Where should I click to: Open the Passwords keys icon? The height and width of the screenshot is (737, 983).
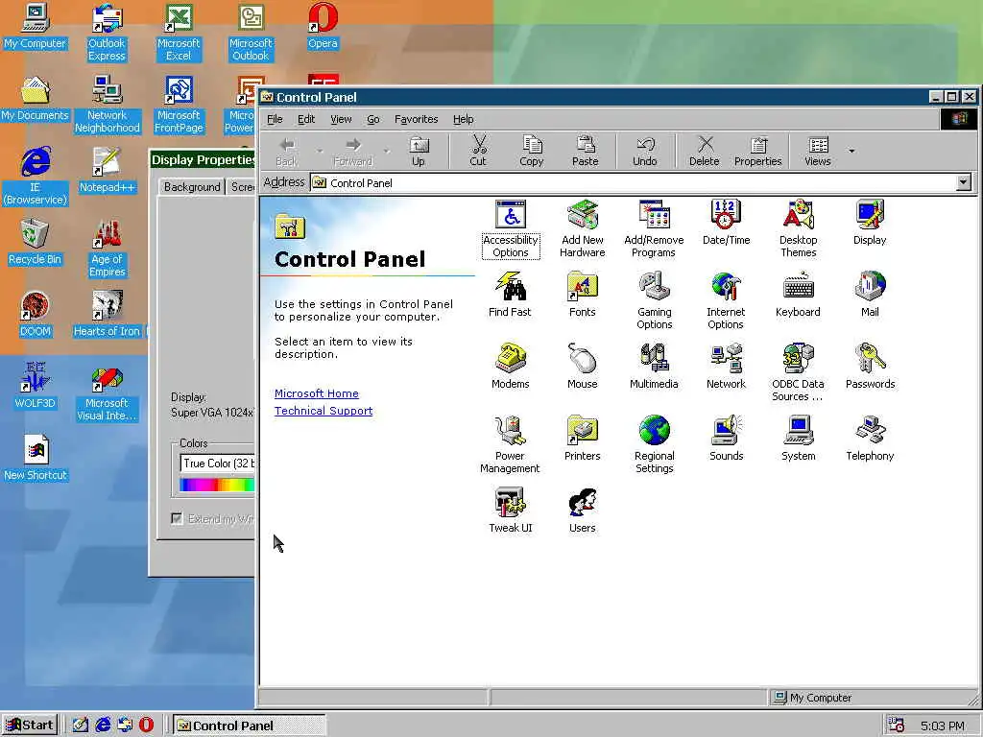coord(870,367)
